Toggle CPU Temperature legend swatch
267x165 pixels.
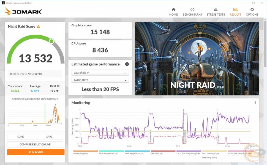pos(111,151)
